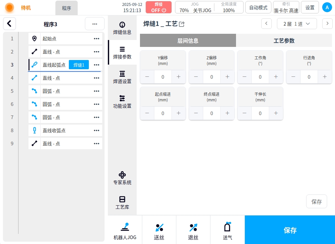Open 设置 settings in the top bar
Screen dimensions: 335x244
coord(310,7)
